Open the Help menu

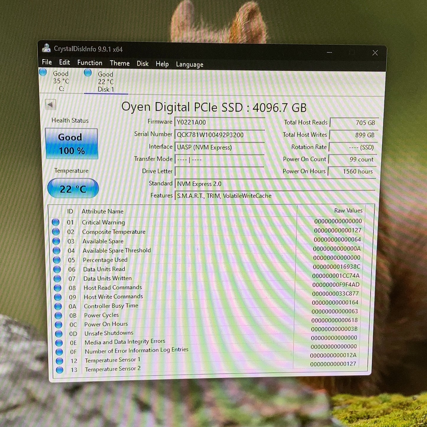[162, 64]
